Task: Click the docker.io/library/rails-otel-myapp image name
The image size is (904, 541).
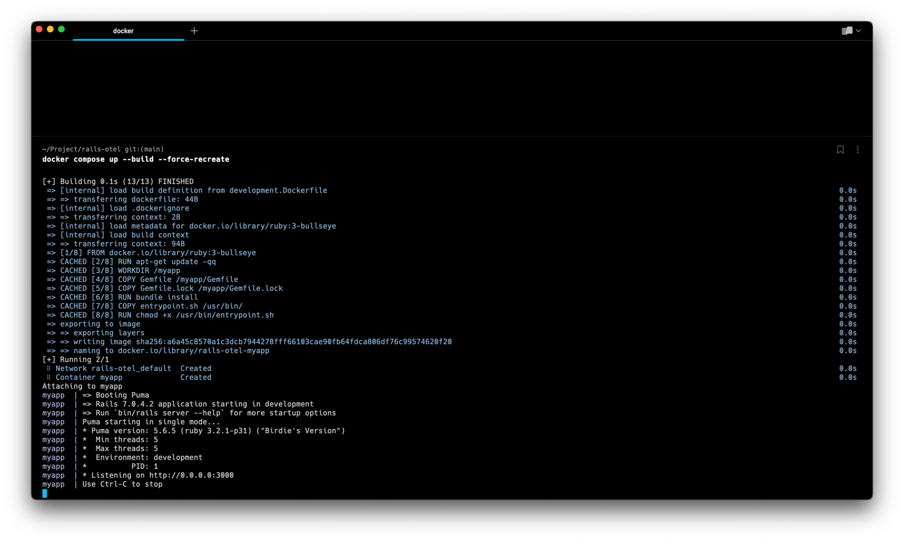Action: click(193, 351)
